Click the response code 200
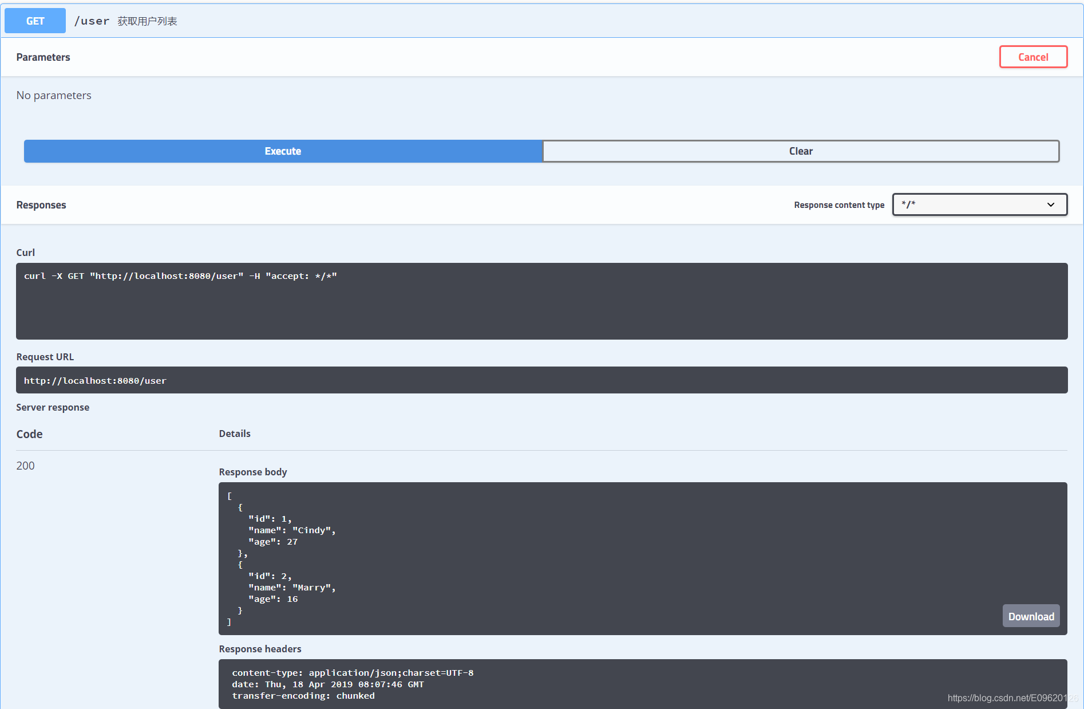1084x709 pixels. [25, 466]
